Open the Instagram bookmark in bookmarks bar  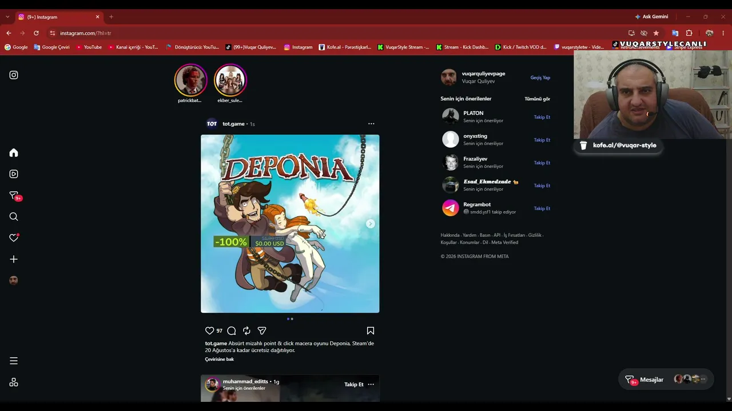(x=299, y=47)
